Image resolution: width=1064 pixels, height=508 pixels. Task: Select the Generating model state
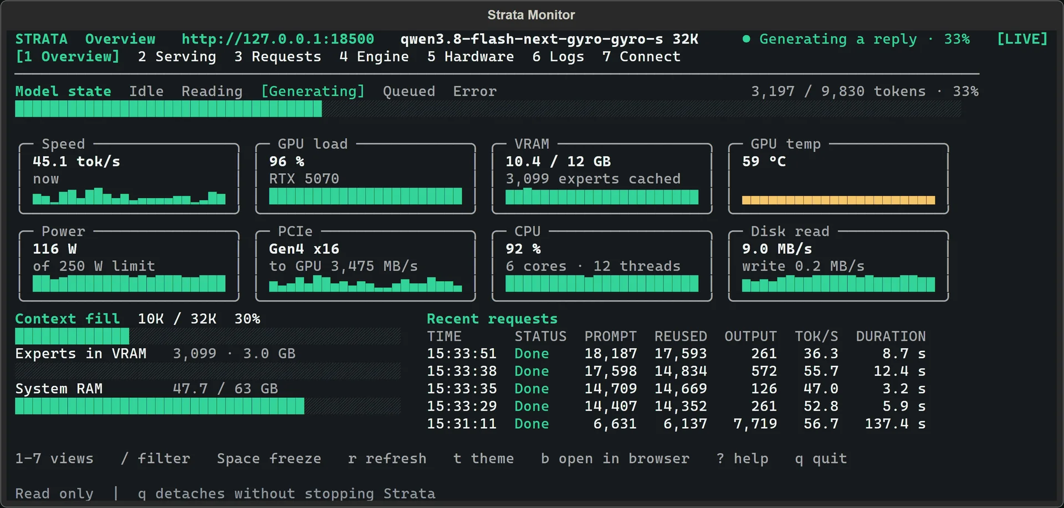point(313,91)
